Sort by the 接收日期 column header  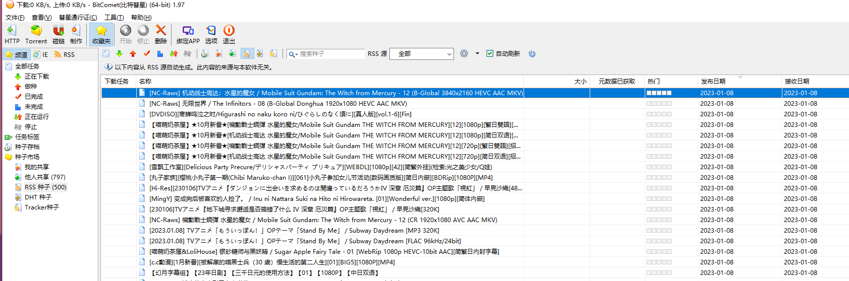point(815,81)
